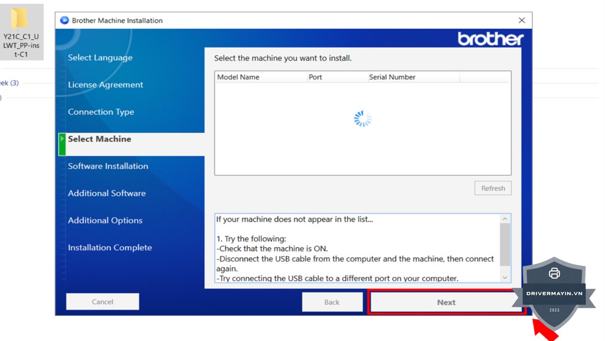Click the DriverMayin.vn printer badge icon

554,273
